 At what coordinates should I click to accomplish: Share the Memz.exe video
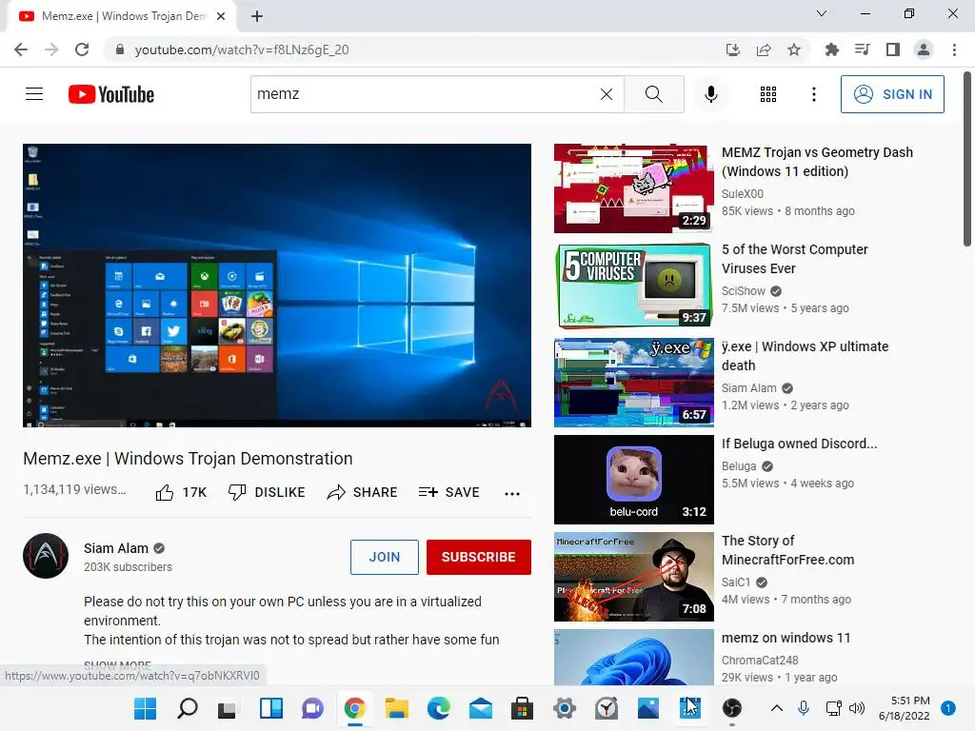362,492
